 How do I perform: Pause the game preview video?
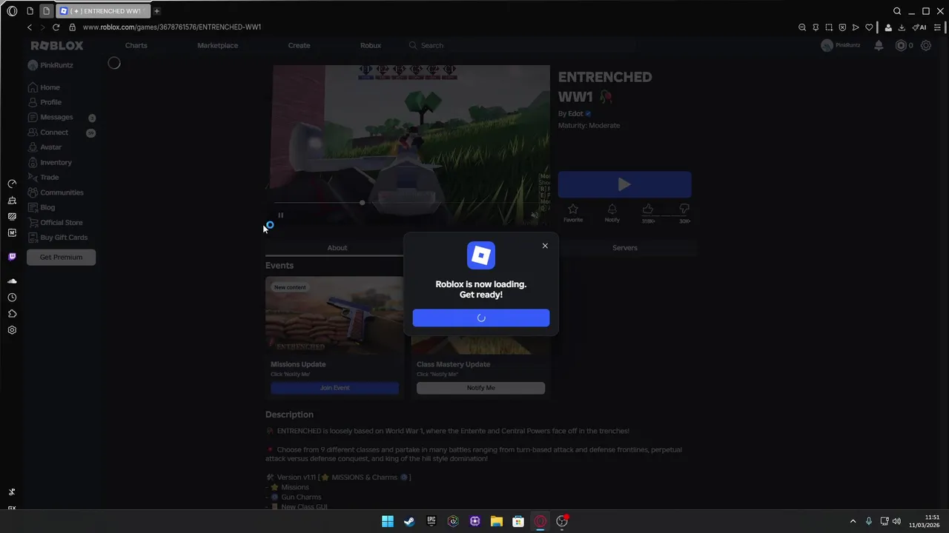[x=280, y=215]
